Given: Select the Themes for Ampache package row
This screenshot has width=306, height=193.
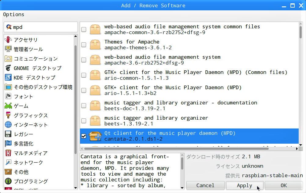Looking at the screenshot, I should pyautogui.click(x=189, y=44).
